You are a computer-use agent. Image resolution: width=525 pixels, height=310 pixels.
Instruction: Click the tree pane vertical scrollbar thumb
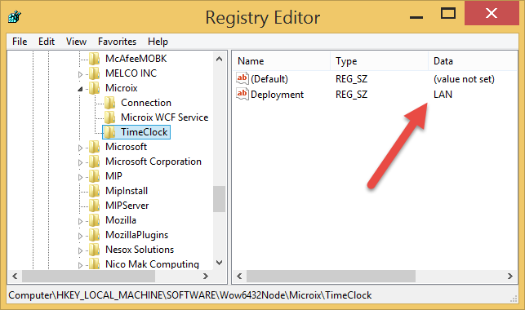220,198
